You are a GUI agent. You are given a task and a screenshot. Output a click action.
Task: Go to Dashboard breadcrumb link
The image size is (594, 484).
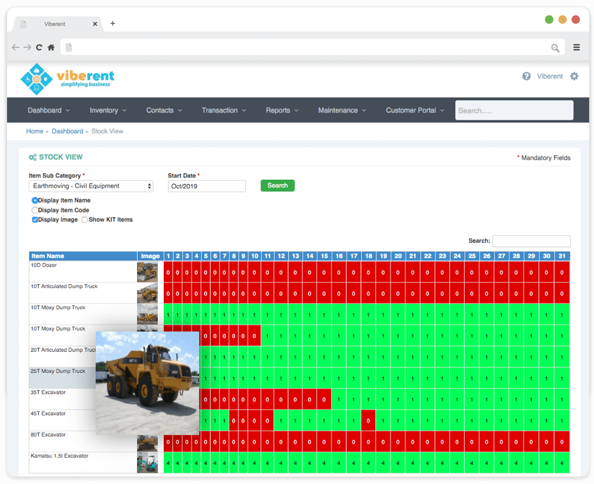point(67,131)
